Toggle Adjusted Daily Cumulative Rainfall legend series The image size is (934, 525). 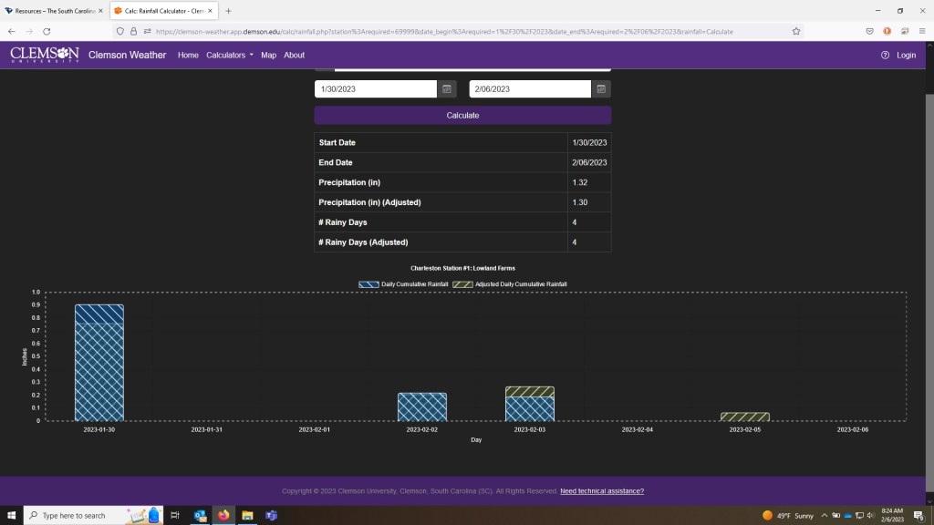coord(510,284)
